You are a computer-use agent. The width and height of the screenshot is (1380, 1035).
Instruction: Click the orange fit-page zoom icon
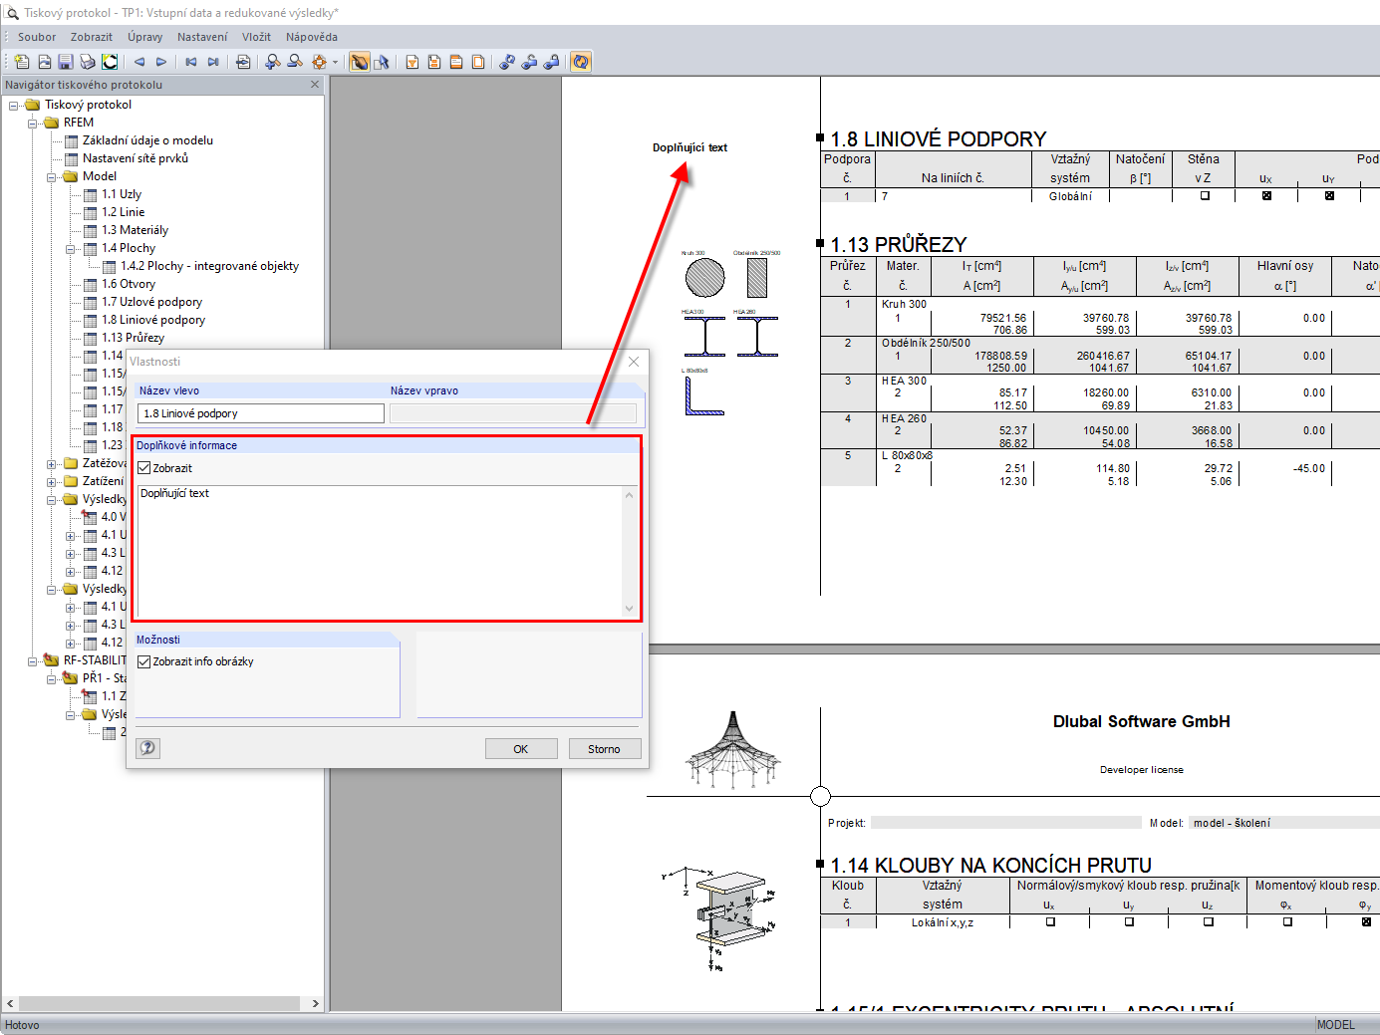pos(319,62)
